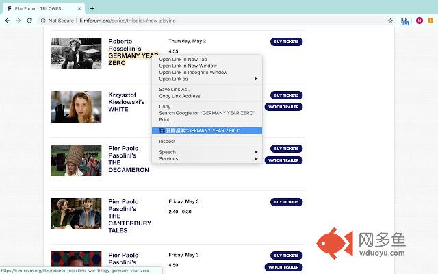This screenshot has width=438, height=274.
Task: Choose Open Link in Incognito Window
Action: [207, 72]
